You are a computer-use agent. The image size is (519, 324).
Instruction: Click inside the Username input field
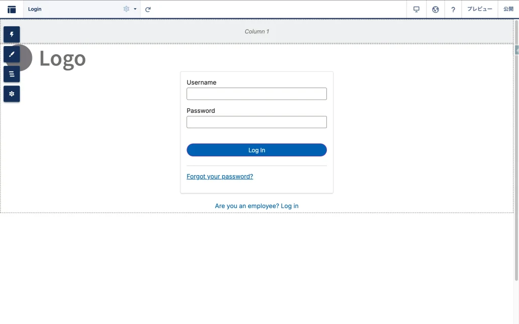(x=256, y=94)
